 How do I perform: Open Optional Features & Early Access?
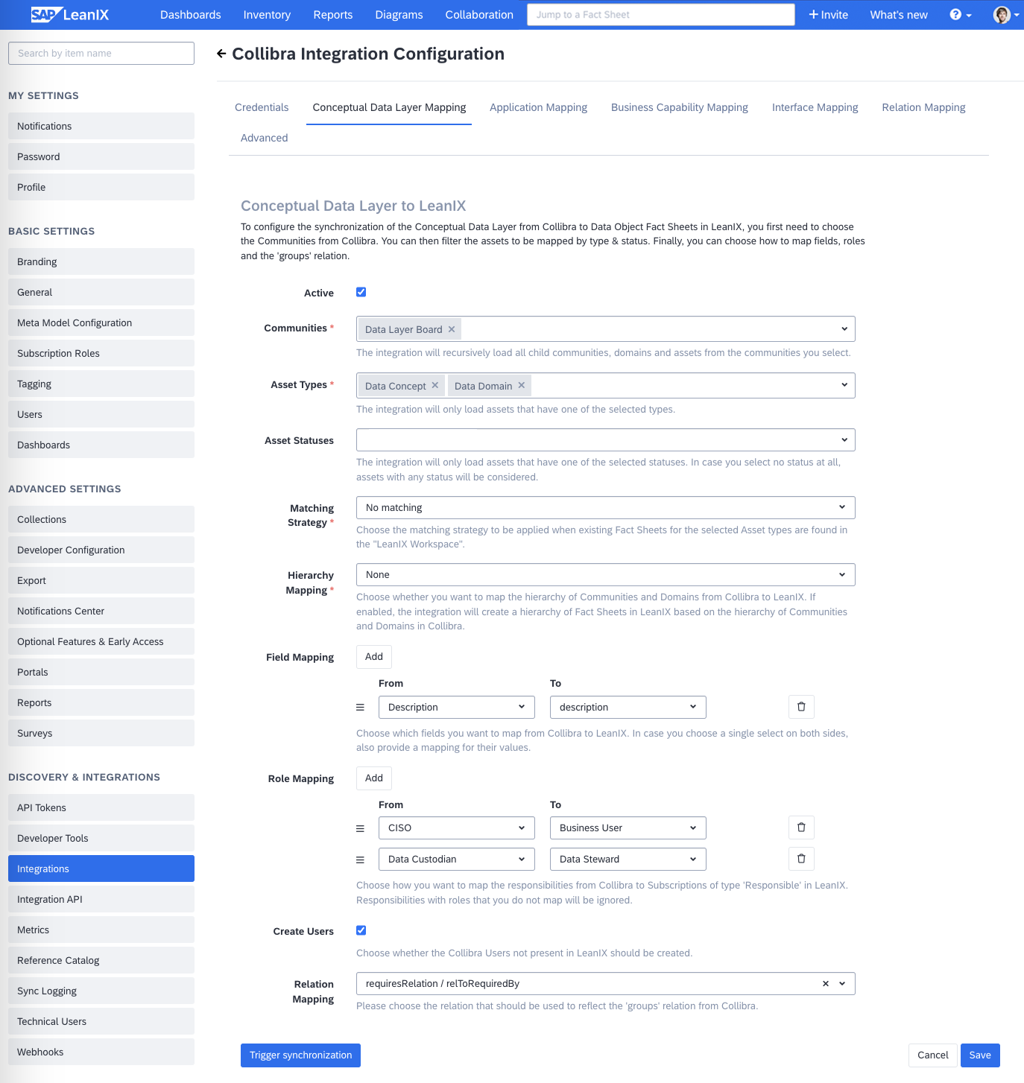[x=101, y=641]
